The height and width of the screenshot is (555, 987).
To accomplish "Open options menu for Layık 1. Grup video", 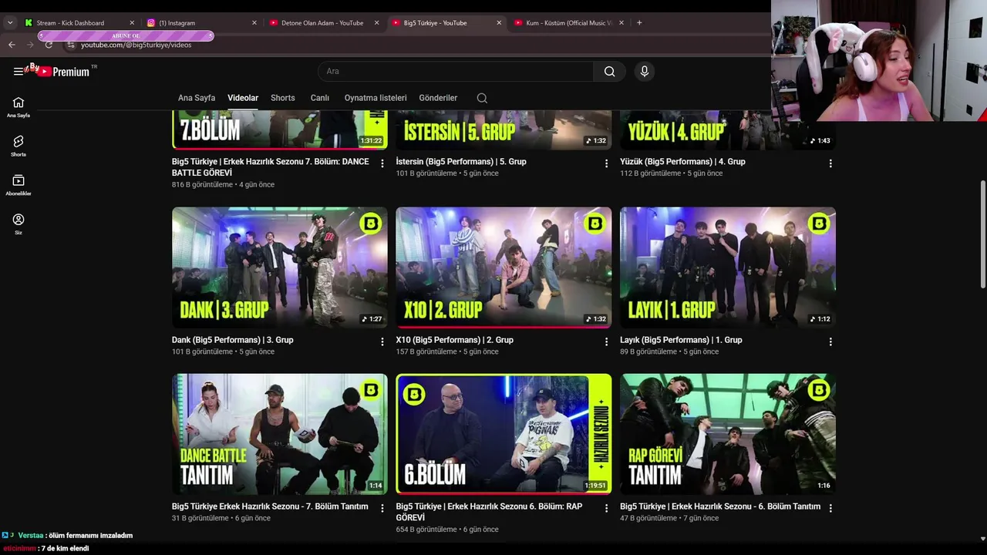I will [x=830, y=341].
